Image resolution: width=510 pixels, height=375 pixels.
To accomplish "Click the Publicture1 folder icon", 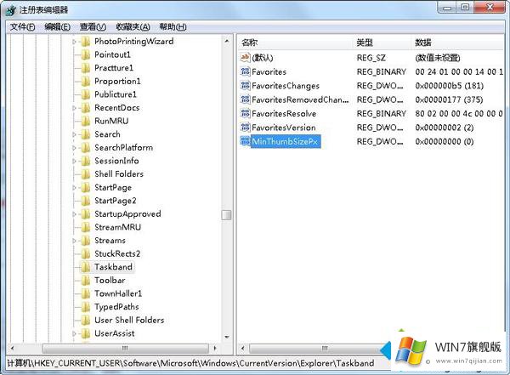I will pyautogui.click(x=86, y=94).
